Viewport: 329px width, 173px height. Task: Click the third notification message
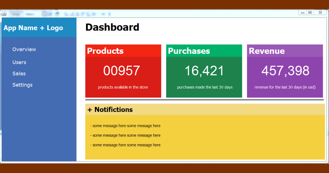125,145
